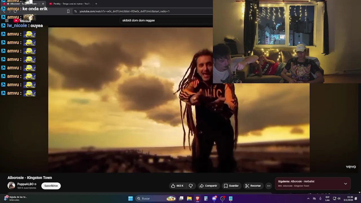
Task: Dislike the video with thumbs-down
Action: [191, 186]
